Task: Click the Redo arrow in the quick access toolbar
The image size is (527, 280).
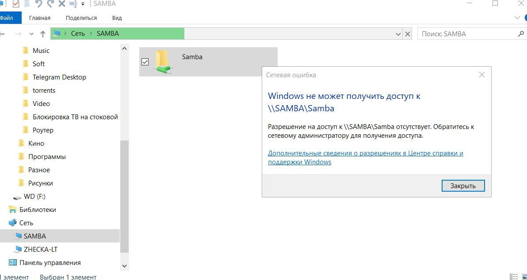Action: 50,4
